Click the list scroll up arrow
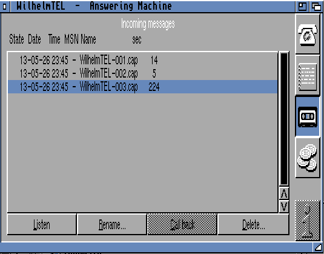The width and height of the screenshot is (324, 254). point(284,194)
